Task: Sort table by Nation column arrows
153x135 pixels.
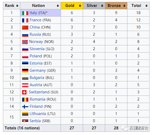Action: coord(58,6)
